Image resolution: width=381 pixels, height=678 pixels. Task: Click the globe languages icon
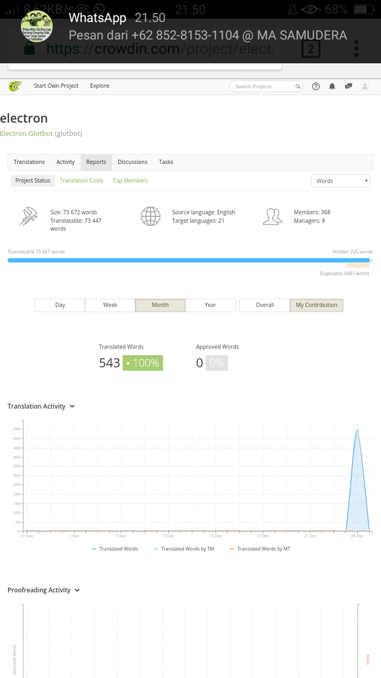pos(151,216)
